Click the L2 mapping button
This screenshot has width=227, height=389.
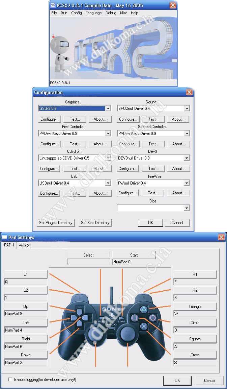pyautogui.click(x=26, y=290)
